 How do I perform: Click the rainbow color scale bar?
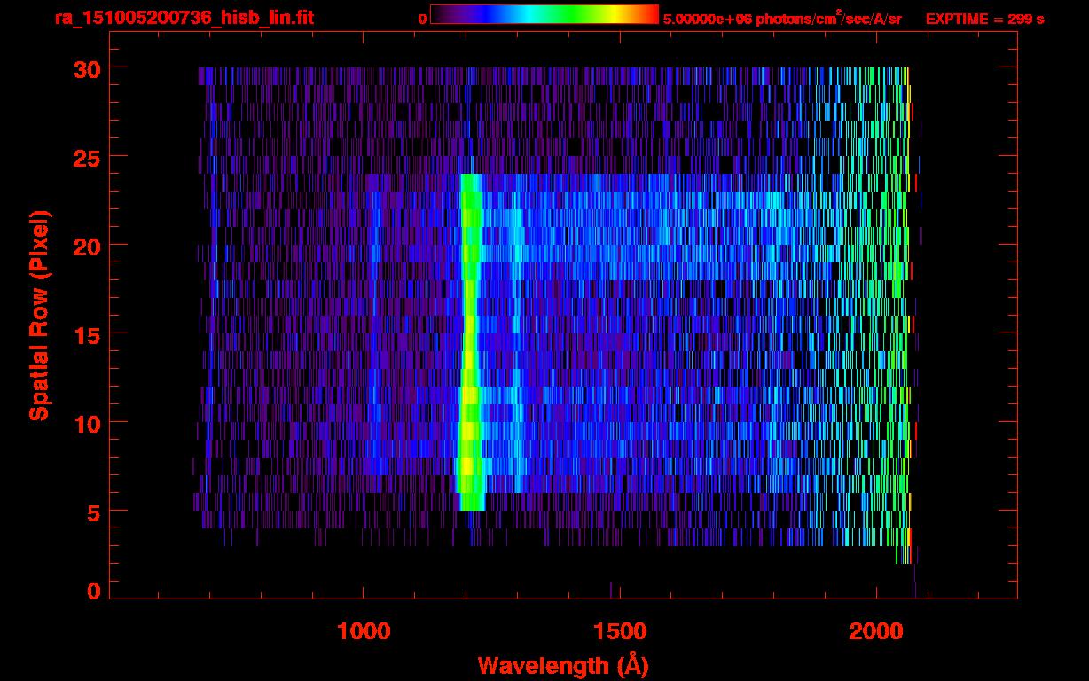[x=544, y=15]
